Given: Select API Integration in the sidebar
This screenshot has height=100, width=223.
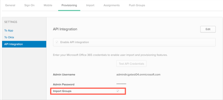Looking at the screenshot, I should click(x=24, y=44).
